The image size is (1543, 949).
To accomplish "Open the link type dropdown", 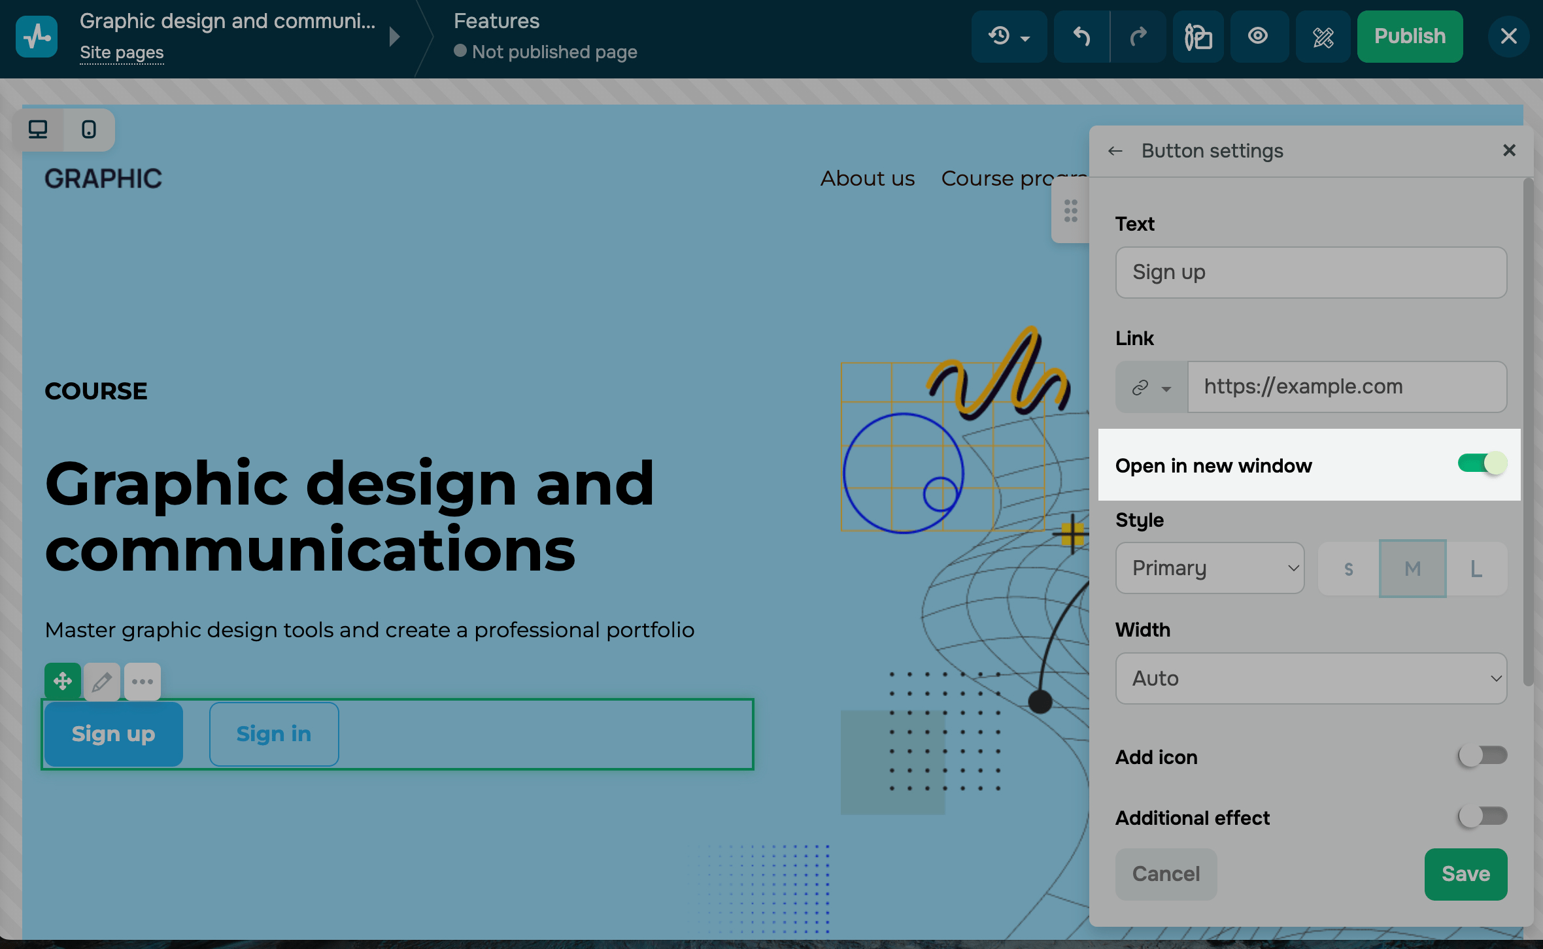I will pyautogui.click(x=1151, y=388).
